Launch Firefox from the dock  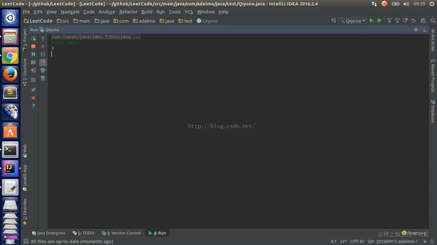tap(10, 75)
